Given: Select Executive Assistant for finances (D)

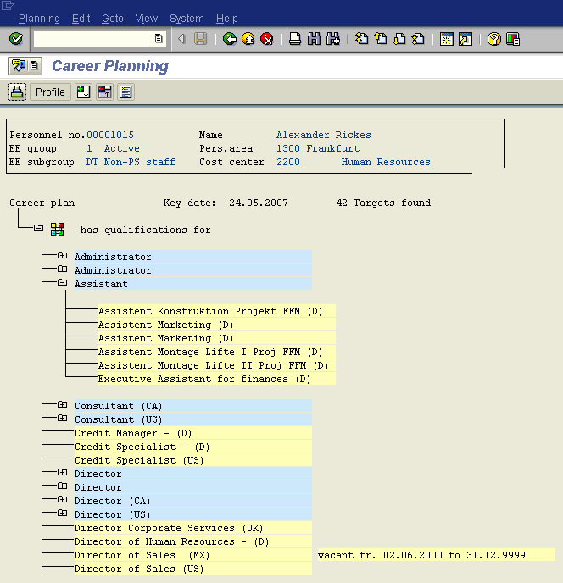Looking at the screenshot, I should (216, 379).
